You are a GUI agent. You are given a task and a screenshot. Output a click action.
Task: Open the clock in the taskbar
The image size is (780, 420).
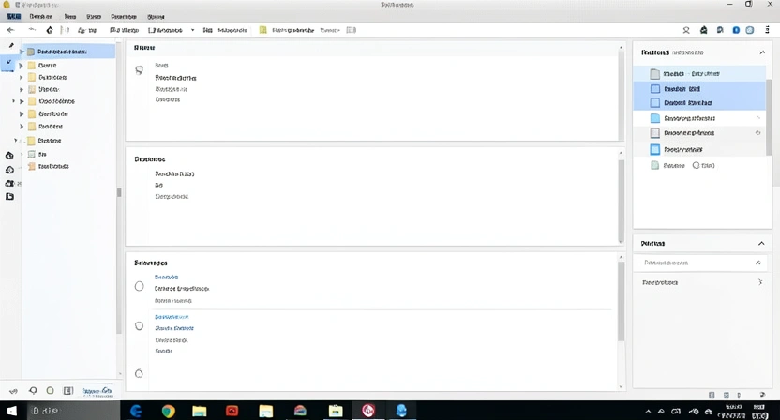tap(733, 411)
